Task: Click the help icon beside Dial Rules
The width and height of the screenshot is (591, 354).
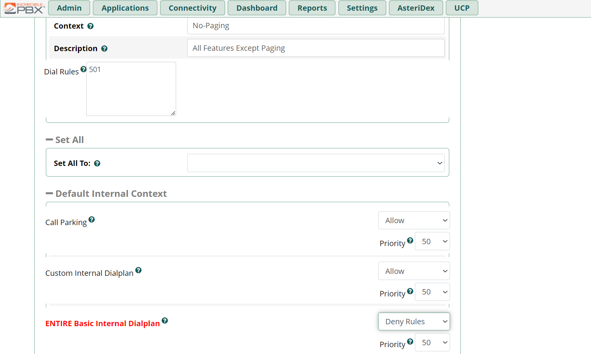Action: (83, 69)
